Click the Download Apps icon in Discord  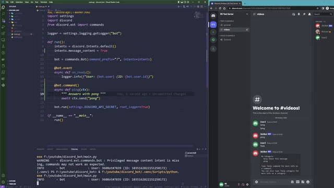coord(213,49)
